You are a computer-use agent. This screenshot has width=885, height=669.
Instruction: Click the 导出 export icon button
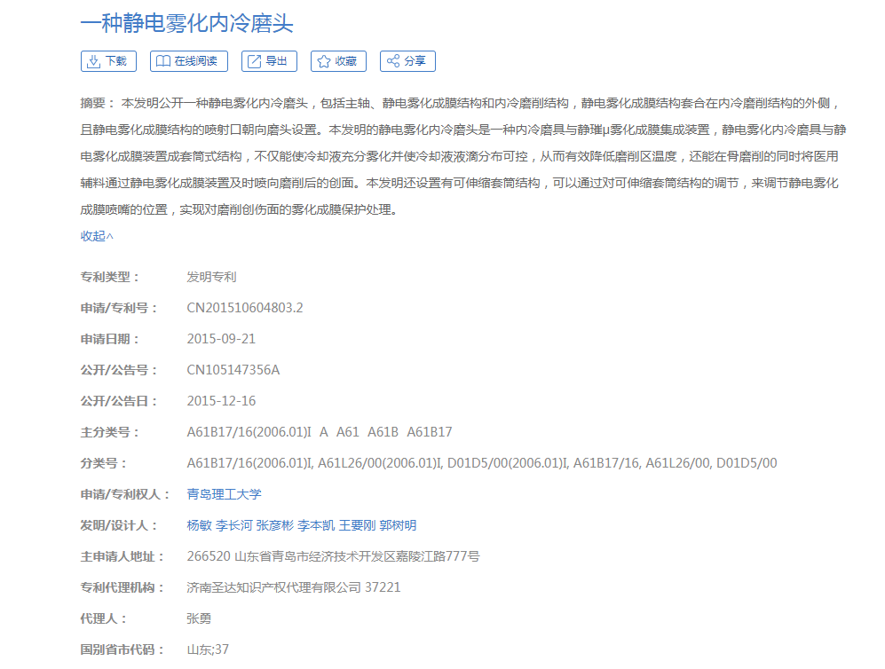pos(254,61)
